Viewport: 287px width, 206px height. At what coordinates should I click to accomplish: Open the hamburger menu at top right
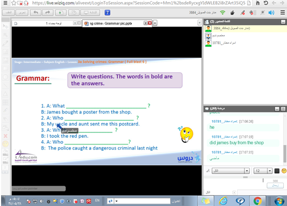(x=283, y=12)
